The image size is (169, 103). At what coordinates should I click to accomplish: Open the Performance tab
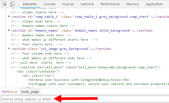tap(110, 4)
